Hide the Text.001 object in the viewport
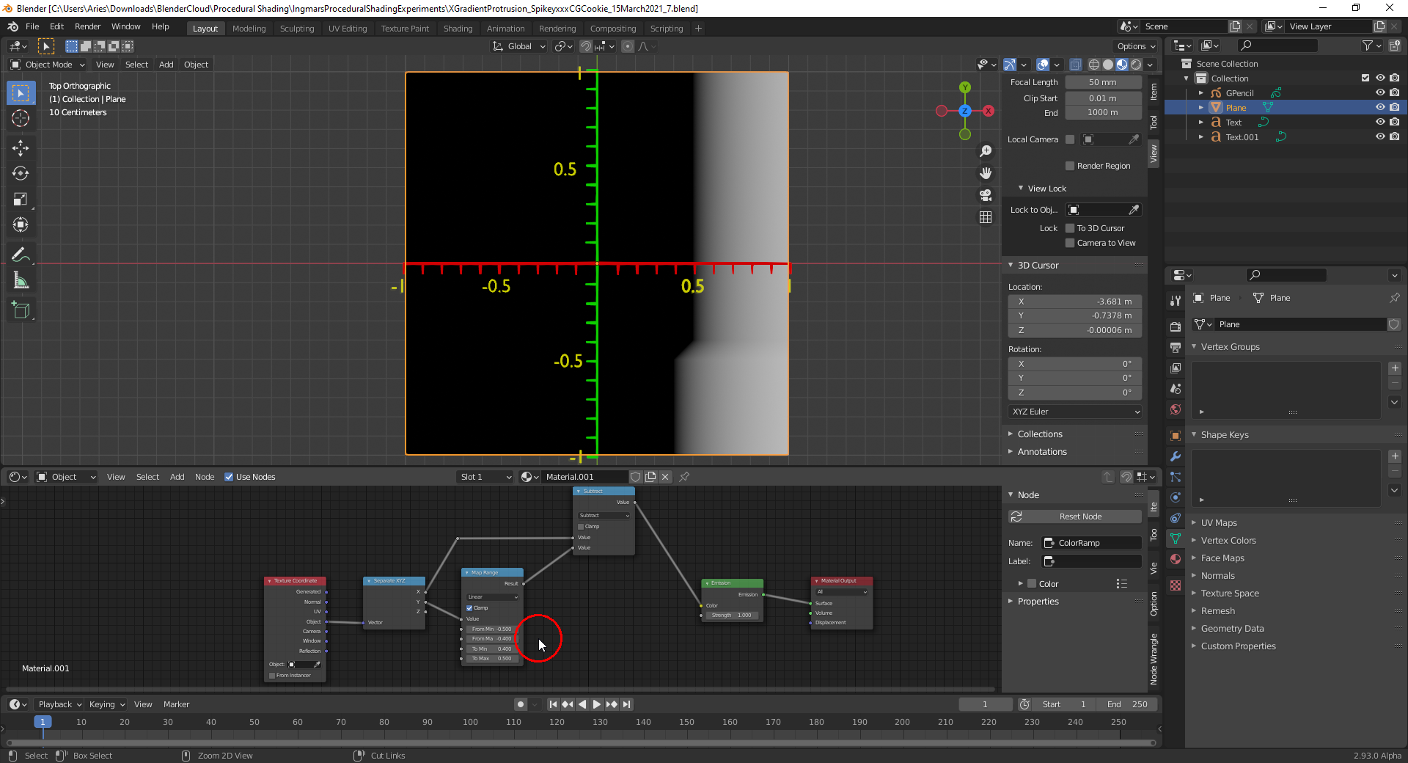1408x763 pixels. [x=1379, y=137]
